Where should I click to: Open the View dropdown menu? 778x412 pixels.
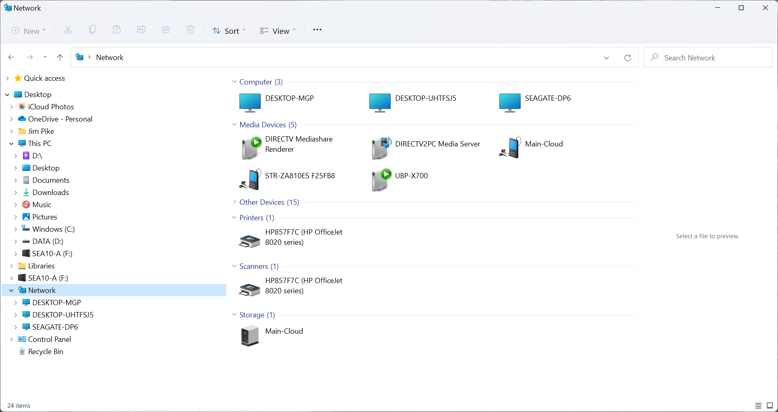pyautogui.click(x=278, y=31)
